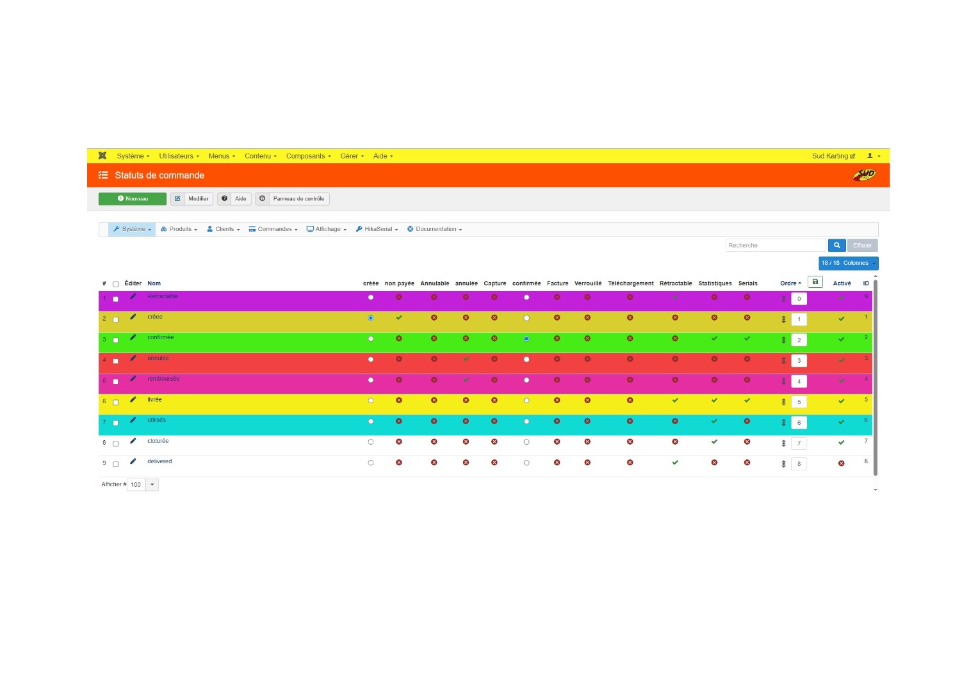Toggle Activé checkmark for cloturée row

[842, 443]
